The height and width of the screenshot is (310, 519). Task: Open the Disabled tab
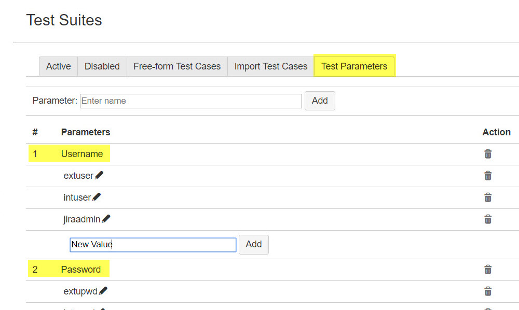tap(102, 66)
